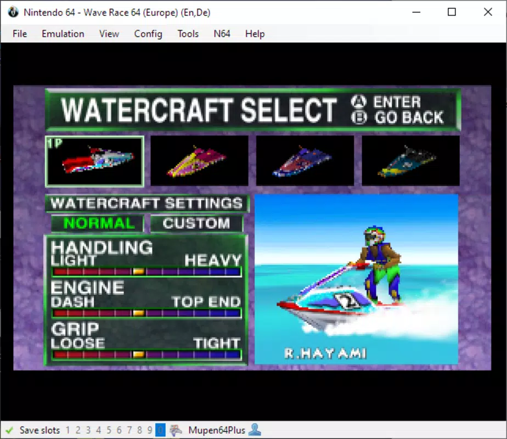Image resolution: width=507 pixels, height=439 pixels.
Task: Select save slot 1
Action: point(67,430)
